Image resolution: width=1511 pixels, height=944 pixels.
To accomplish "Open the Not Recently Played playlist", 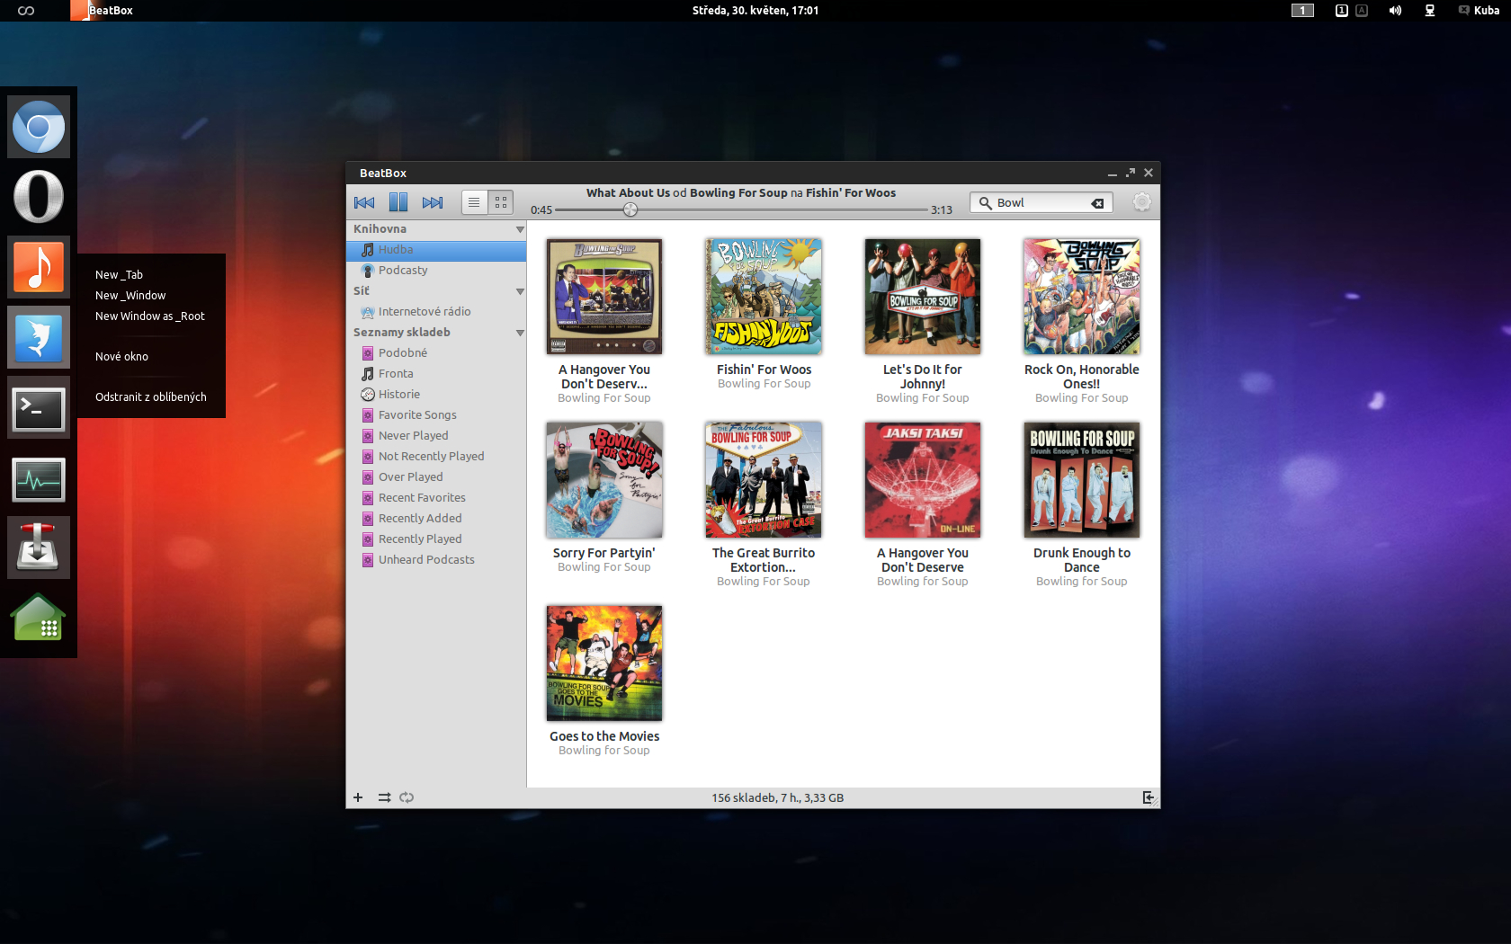I will (436, 457).
